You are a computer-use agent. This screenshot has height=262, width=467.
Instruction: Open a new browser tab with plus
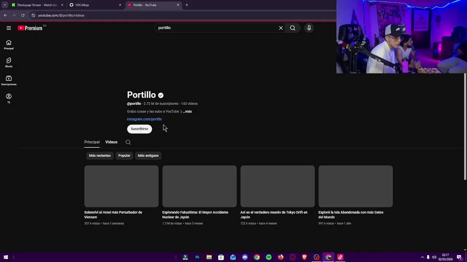pos(187,5)
